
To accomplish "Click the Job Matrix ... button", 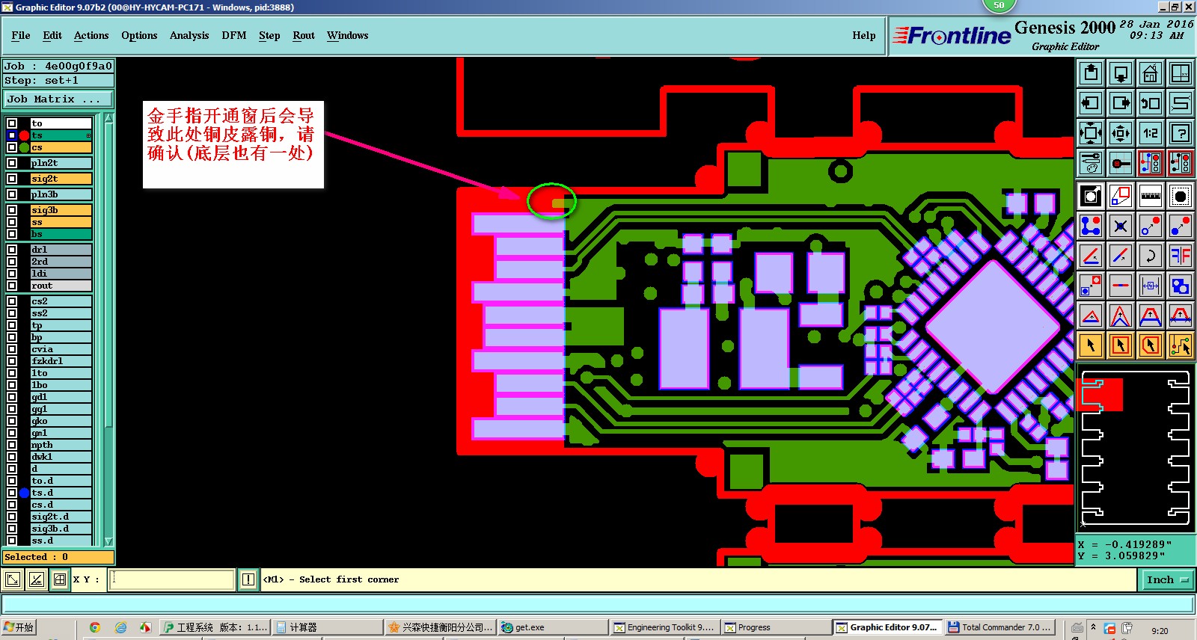I will pos(58,99).
